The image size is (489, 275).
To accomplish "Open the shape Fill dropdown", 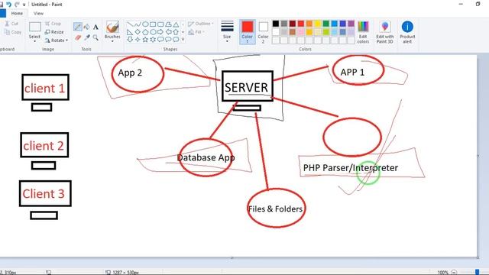I will pyautogui.click(x=196, y=32).
